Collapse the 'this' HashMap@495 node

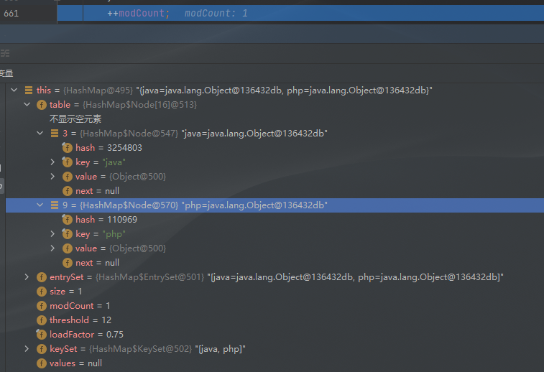point(14,90)
